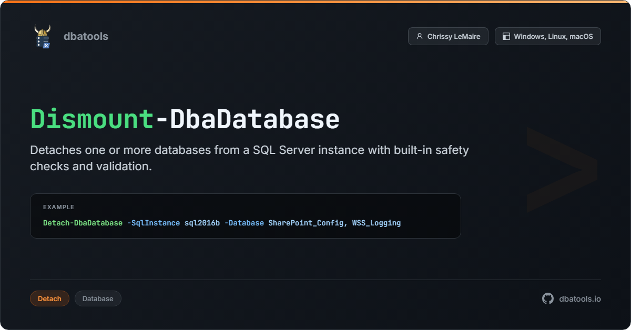Click the window icon beside Windows, Linux, macOS
631x330 pixels.
(506, 36)
